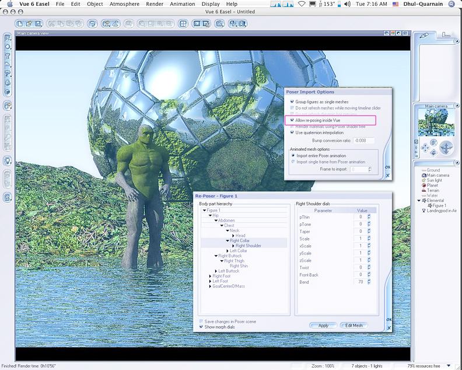Open render options icon next to Render
The width and height of the screenshot is (462, 370).
click(206, 24)
